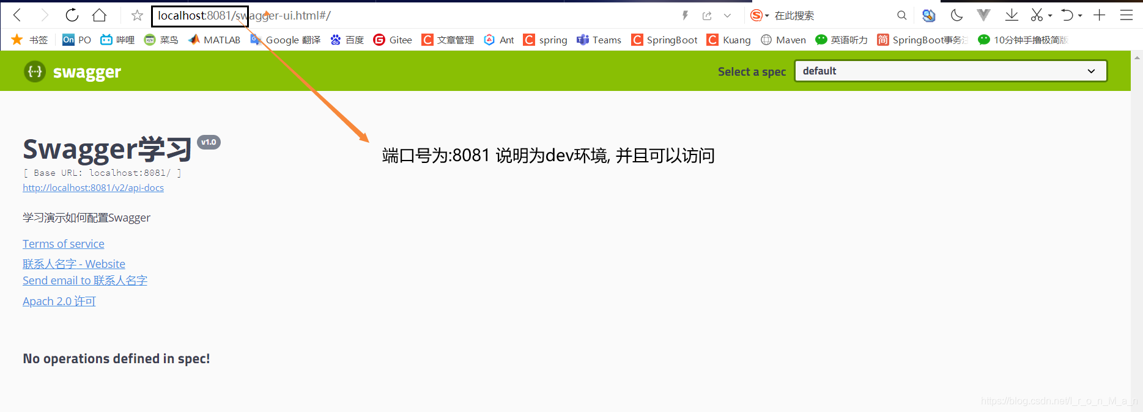The image size is (1143, 412).
Task: Expand the address bar dropdown chevron
Action: pos(727,16)
